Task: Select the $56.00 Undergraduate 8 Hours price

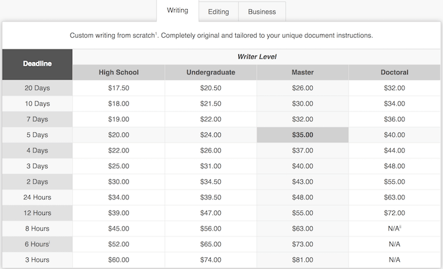Action: 210,229
